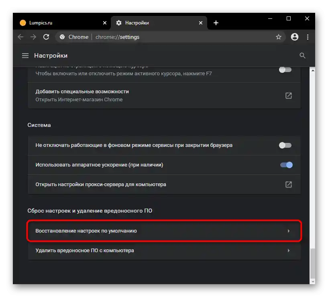Bookmark this page with the star icon

279,37
